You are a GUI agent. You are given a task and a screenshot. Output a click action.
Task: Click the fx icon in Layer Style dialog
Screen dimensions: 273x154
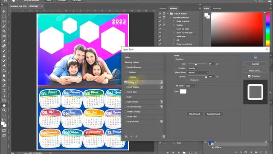pos(126,136)
